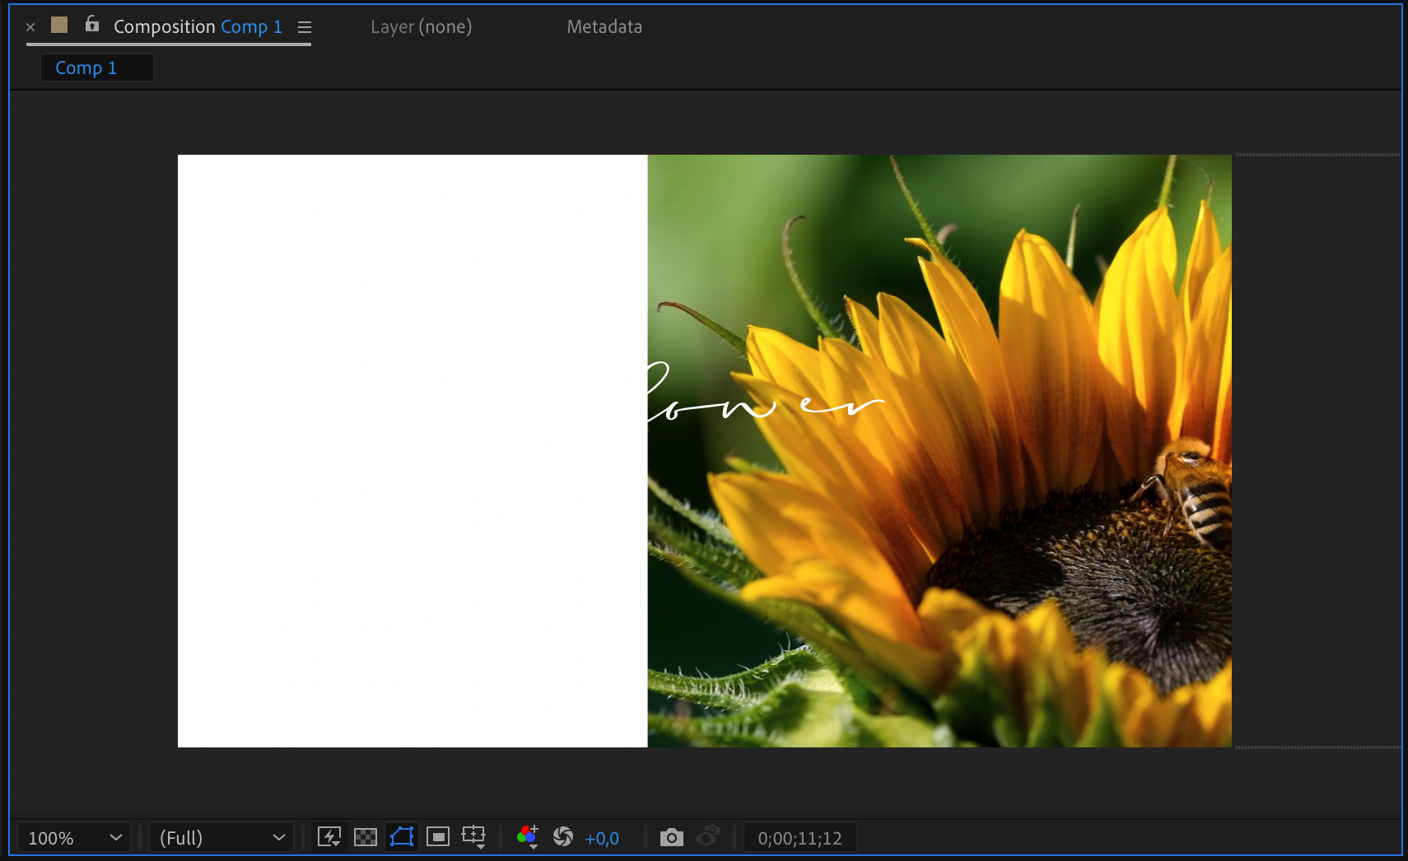Click the Show Snapshot eye icon
The height and width of the screenshot is (861, 1408).
click(x=707, y=837)
